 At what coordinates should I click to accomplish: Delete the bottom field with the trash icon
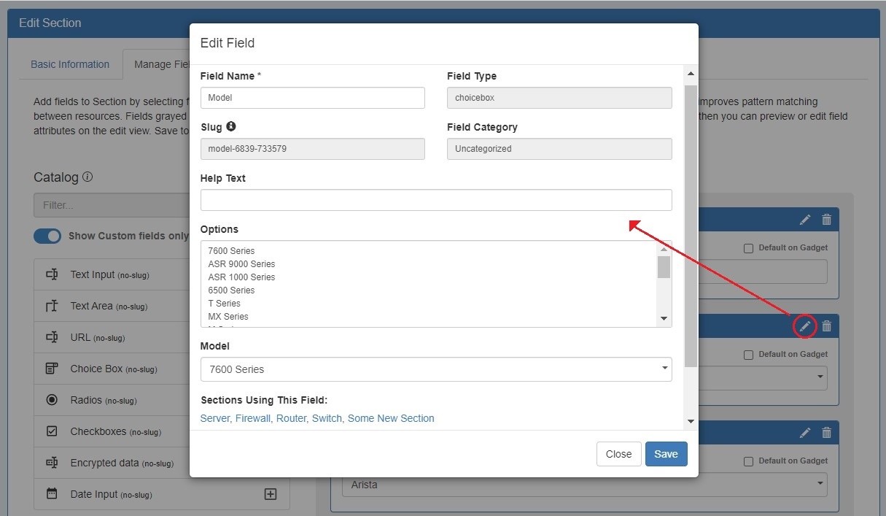(x=826, y=433)
